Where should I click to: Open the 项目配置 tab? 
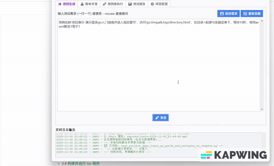click(x=159, y=4)
